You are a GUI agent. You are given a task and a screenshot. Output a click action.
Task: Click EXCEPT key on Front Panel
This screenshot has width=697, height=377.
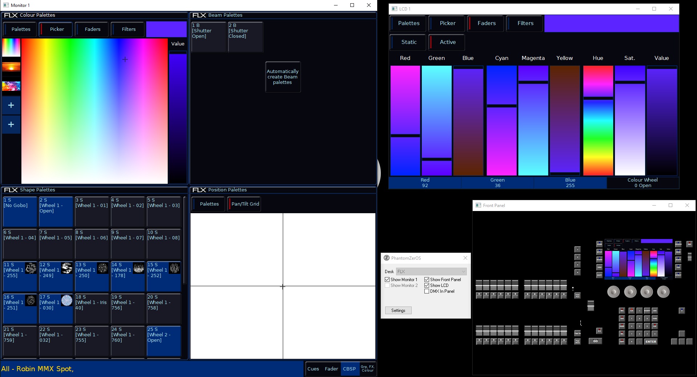647,311
